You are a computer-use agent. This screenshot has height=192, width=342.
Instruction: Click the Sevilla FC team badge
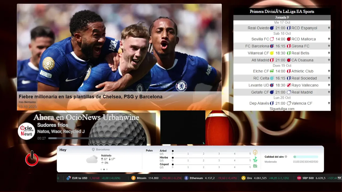272,39
